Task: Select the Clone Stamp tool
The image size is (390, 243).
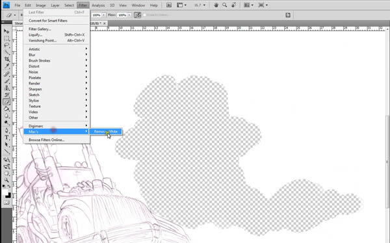Action: [6, 88]
